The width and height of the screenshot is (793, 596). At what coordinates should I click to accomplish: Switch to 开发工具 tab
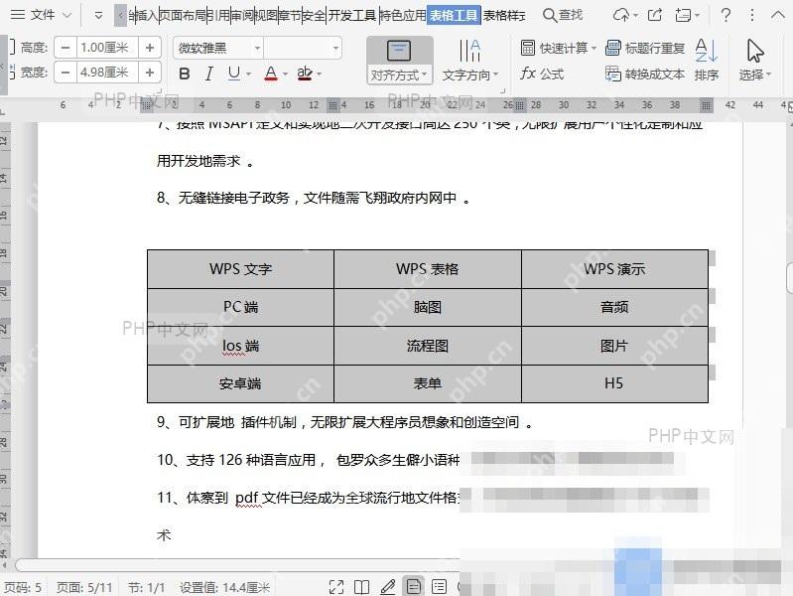352,16
